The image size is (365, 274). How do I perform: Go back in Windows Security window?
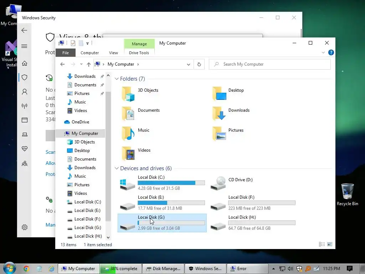24,30
